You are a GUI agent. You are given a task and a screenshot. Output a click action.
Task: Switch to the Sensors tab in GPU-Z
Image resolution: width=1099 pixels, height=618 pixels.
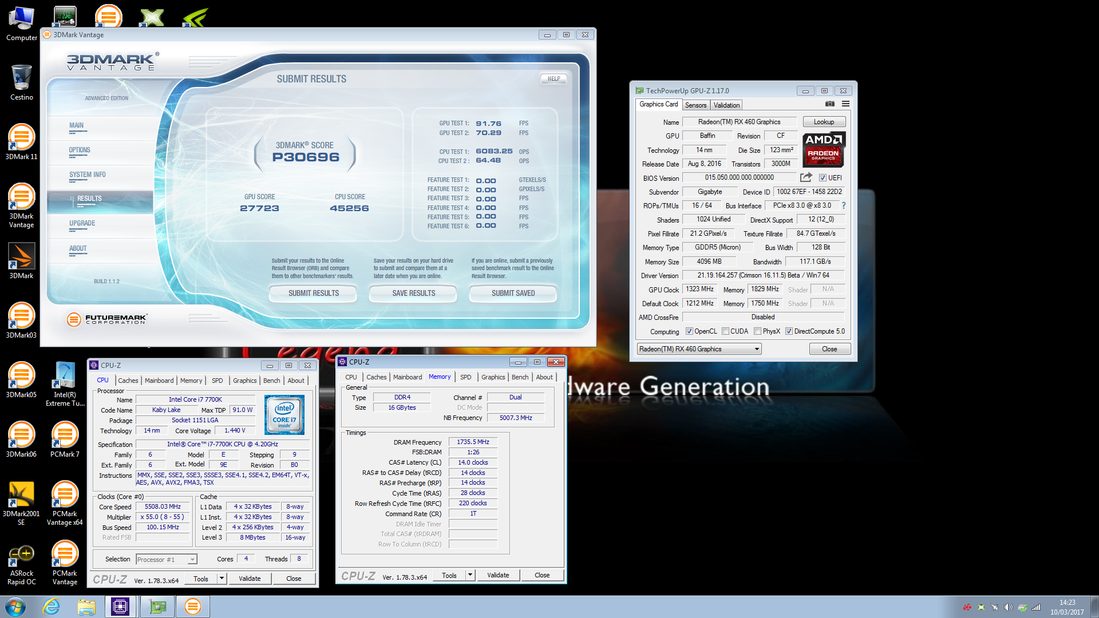pos(695,105)
